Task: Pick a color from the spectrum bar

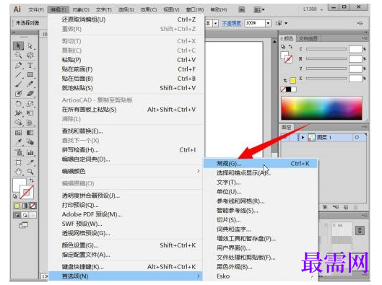Action: (321, 108)
